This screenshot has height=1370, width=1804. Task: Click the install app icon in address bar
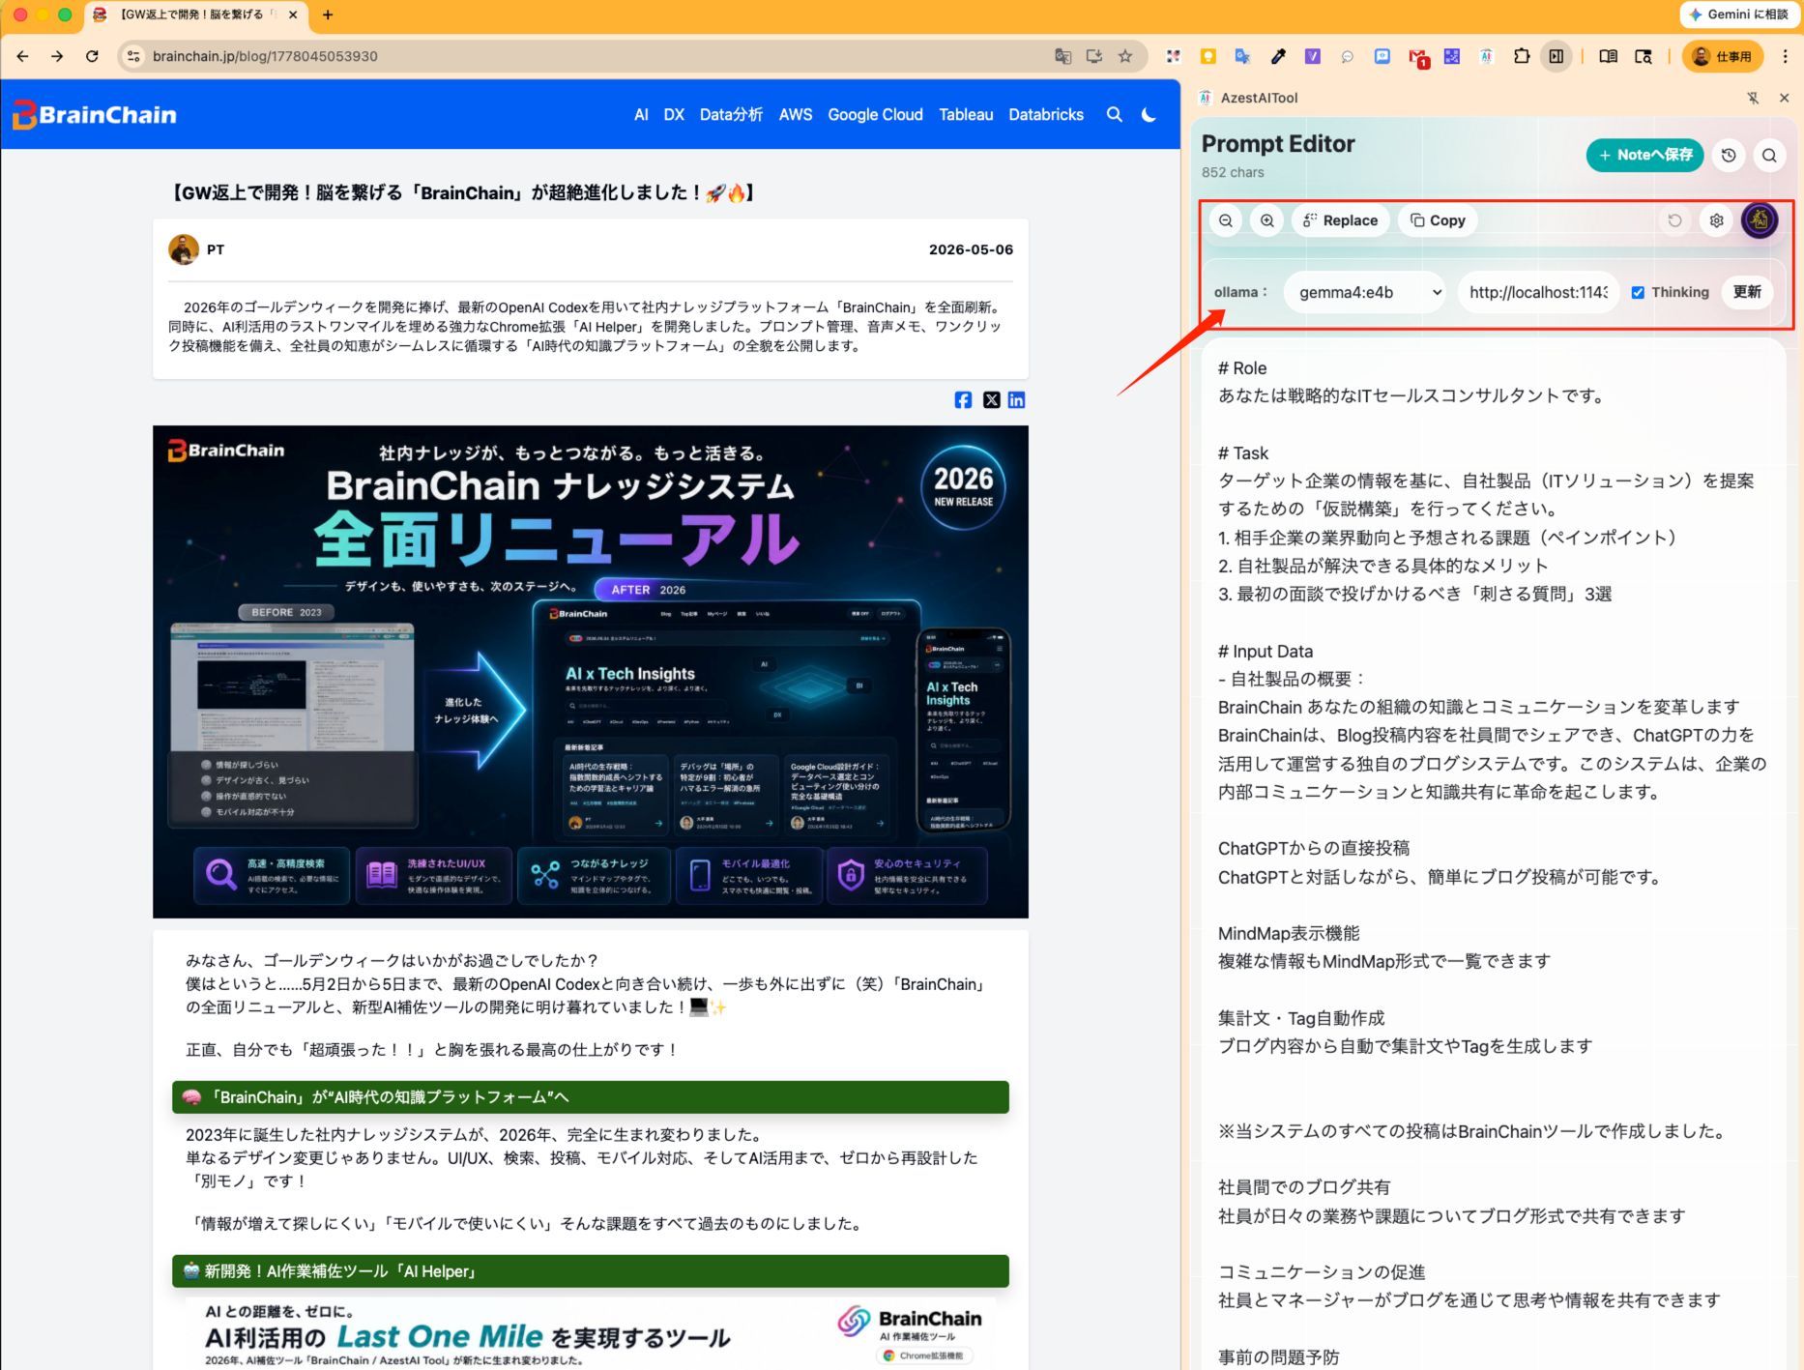1094,56
